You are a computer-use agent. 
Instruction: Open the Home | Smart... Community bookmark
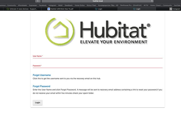tap(161, 5)
